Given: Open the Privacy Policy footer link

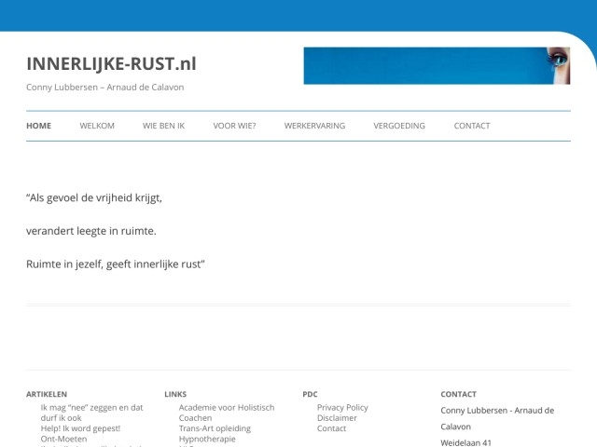Looking at the screenshot, I should point(342,407).
